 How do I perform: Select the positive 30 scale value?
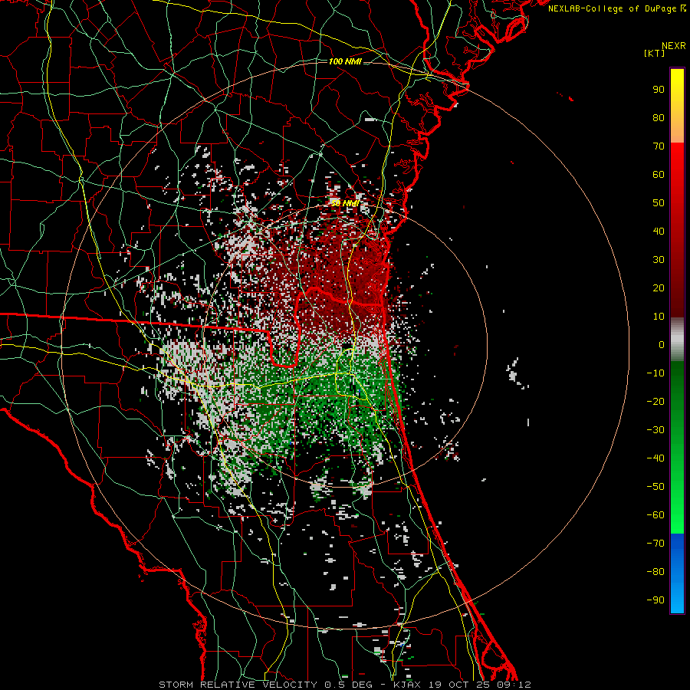click(659, 260)
